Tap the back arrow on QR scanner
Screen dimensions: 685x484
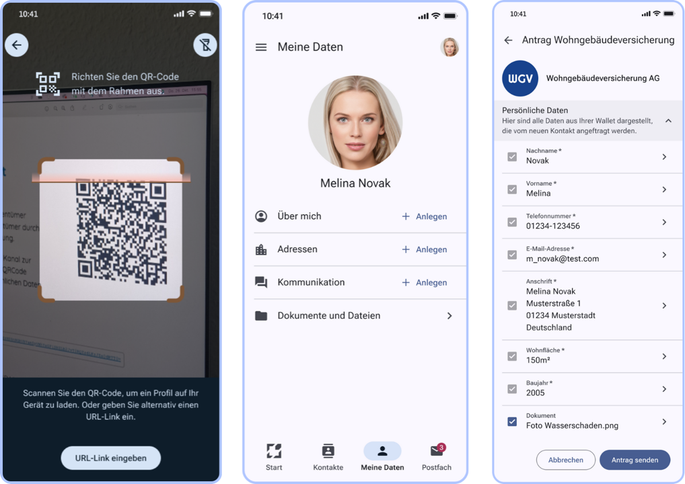[x=17, y=45]
